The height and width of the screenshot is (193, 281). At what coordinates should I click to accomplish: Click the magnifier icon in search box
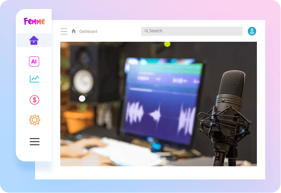[x=147, y=31]
